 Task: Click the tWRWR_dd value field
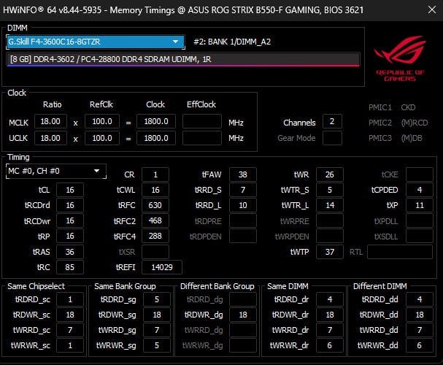[x=420, y=345]
